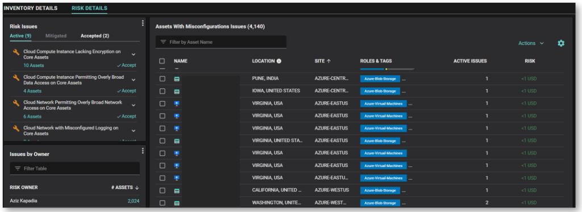Click storage asset icon in Iowa, United States row
The image size is (582, 212).
click(x=177, y=92)
